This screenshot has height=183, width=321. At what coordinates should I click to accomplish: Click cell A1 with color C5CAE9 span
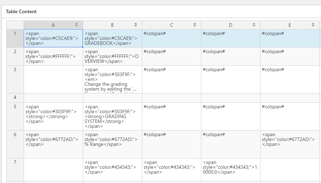[x=53, y=38]
